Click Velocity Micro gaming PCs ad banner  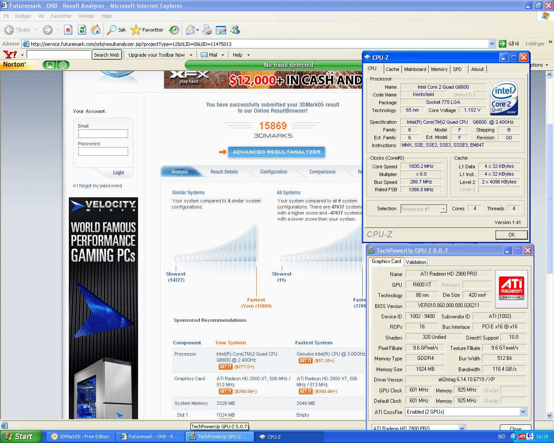pyautogui.click(x=103, y=308)
